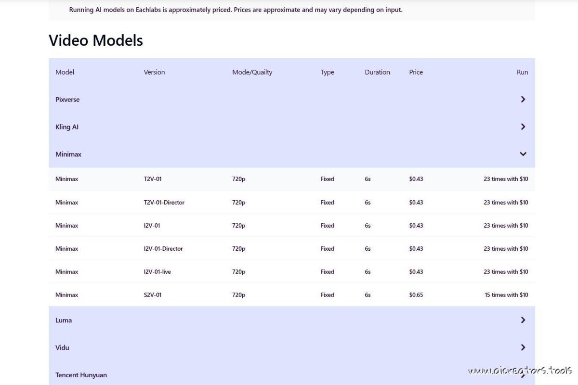This screenshot has height=385, width=578.
Task: Click "23 times with $10" beside I2V-01-live
Action: pyautogui.click(x=506, y=271)
